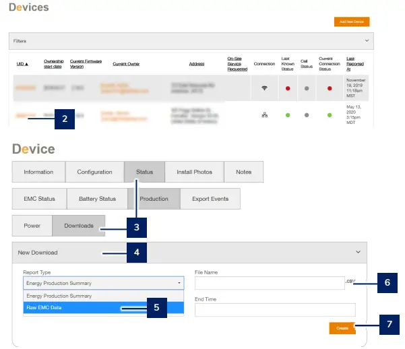This screenshot has height=349, width=405.
Task: Click the green Current Connection Status dot
Action: tap(328, 115)
